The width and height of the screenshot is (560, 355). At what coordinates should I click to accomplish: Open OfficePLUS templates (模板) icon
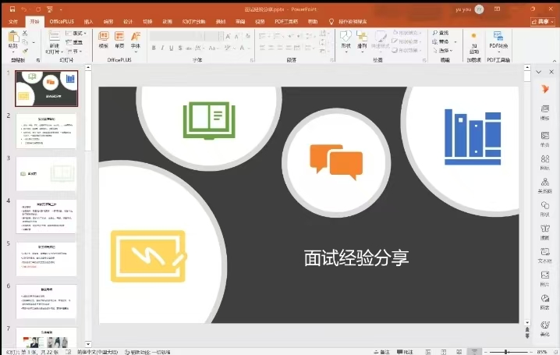[x=104, y=40]
